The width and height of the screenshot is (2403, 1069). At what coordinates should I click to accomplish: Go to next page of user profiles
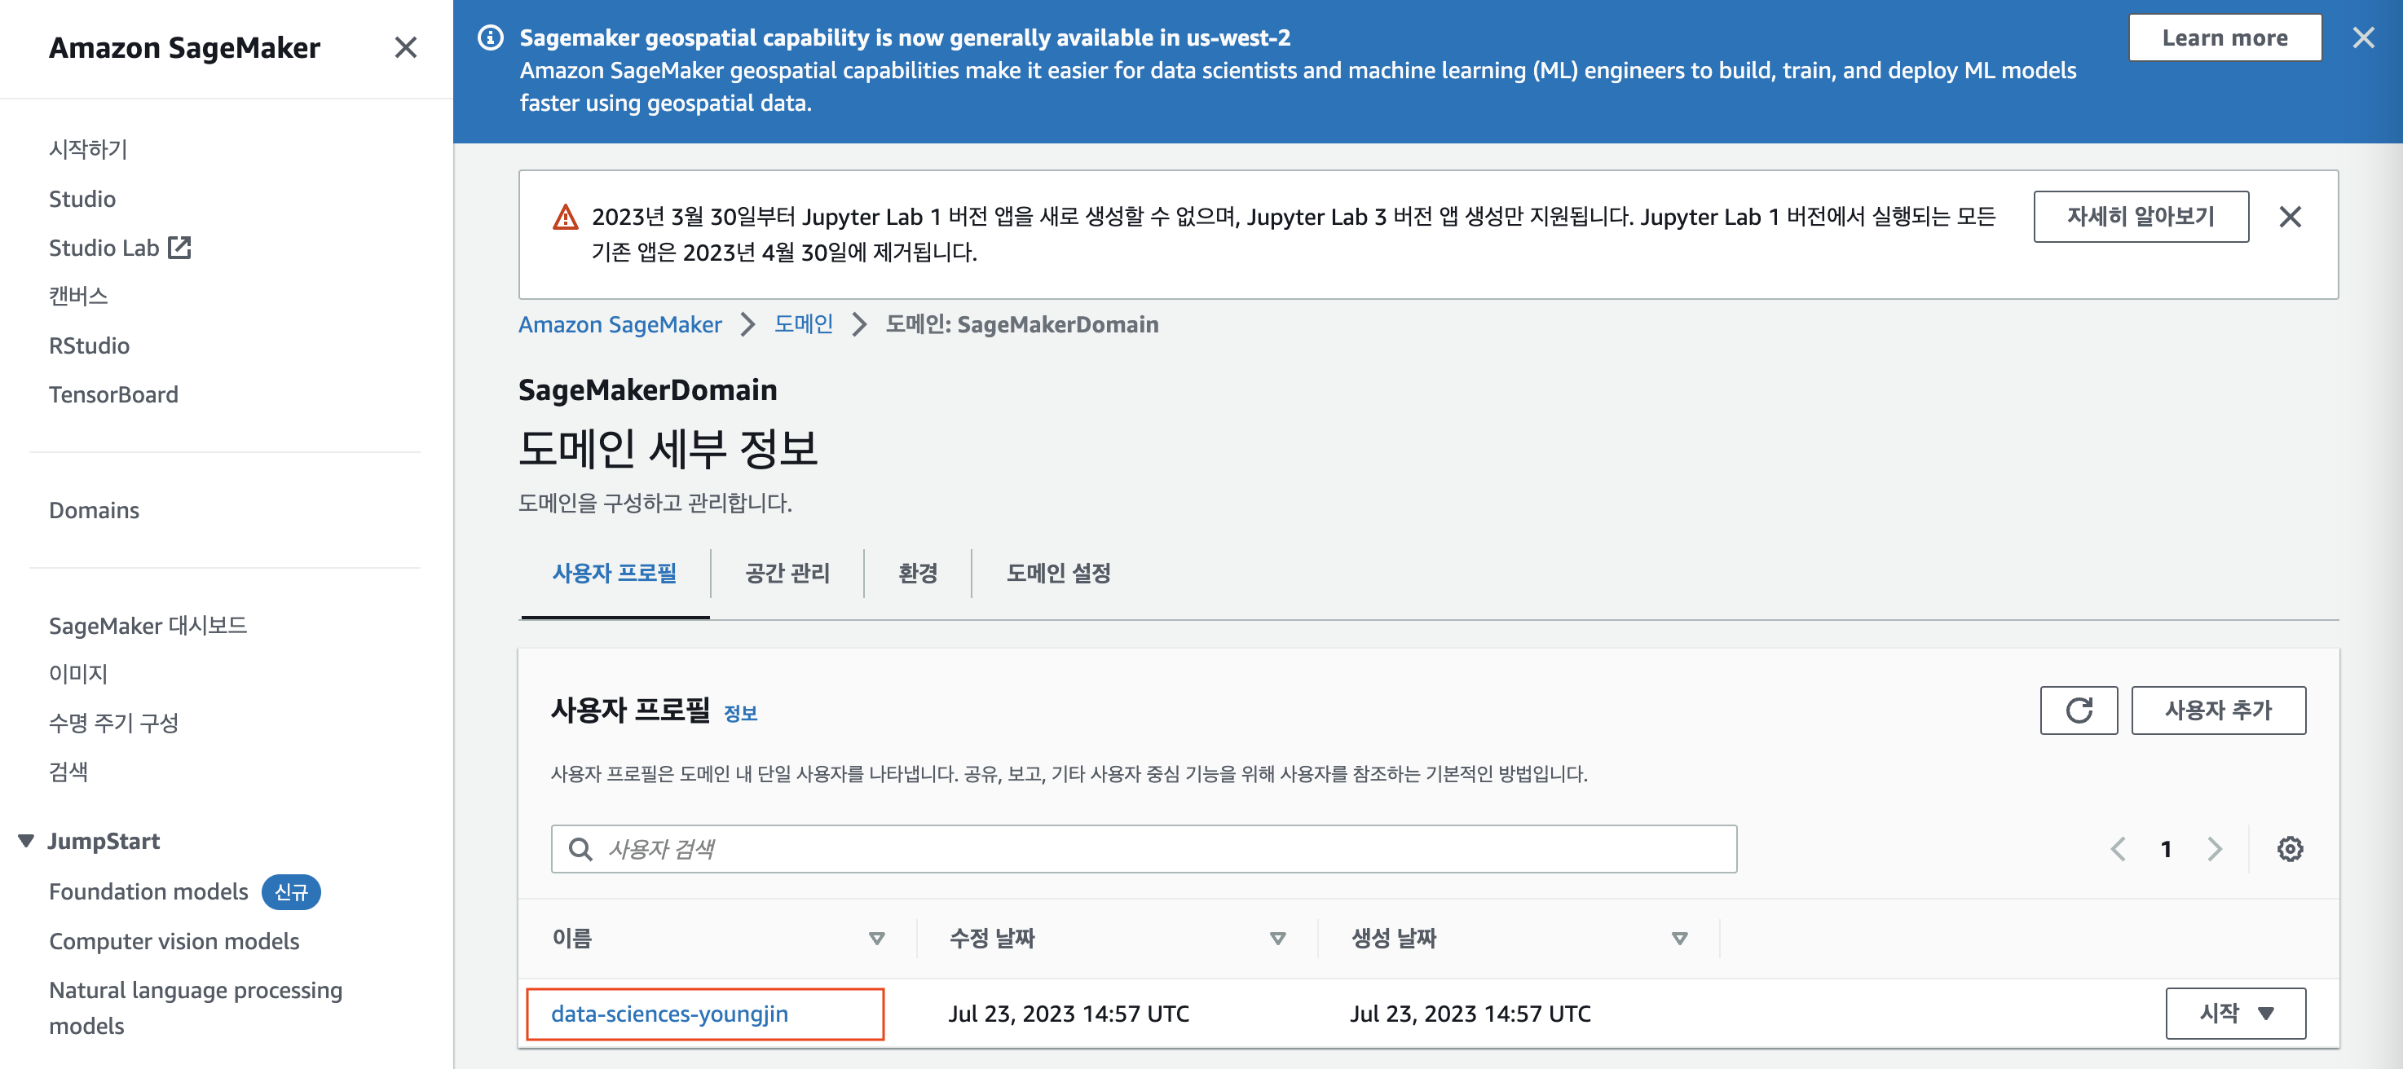(x=2214, y=849)
